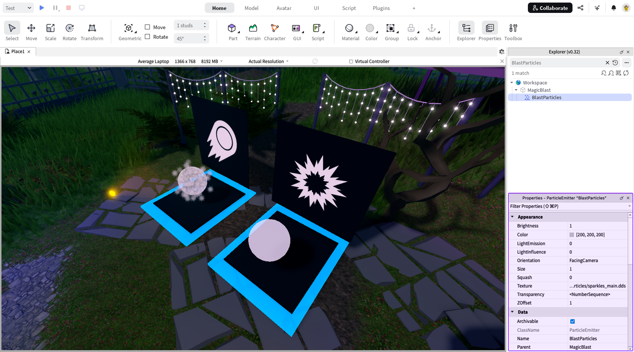
Task: Open the user avatar menu
Action: coord(626,8)
